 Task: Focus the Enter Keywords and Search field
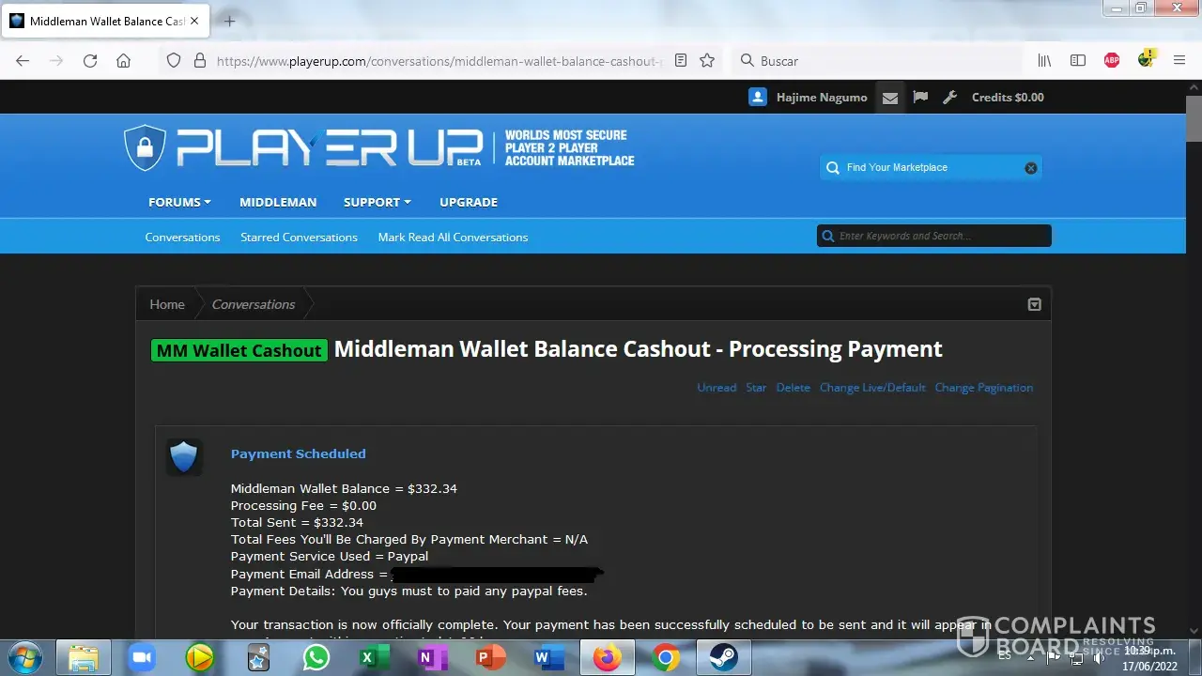934,236
